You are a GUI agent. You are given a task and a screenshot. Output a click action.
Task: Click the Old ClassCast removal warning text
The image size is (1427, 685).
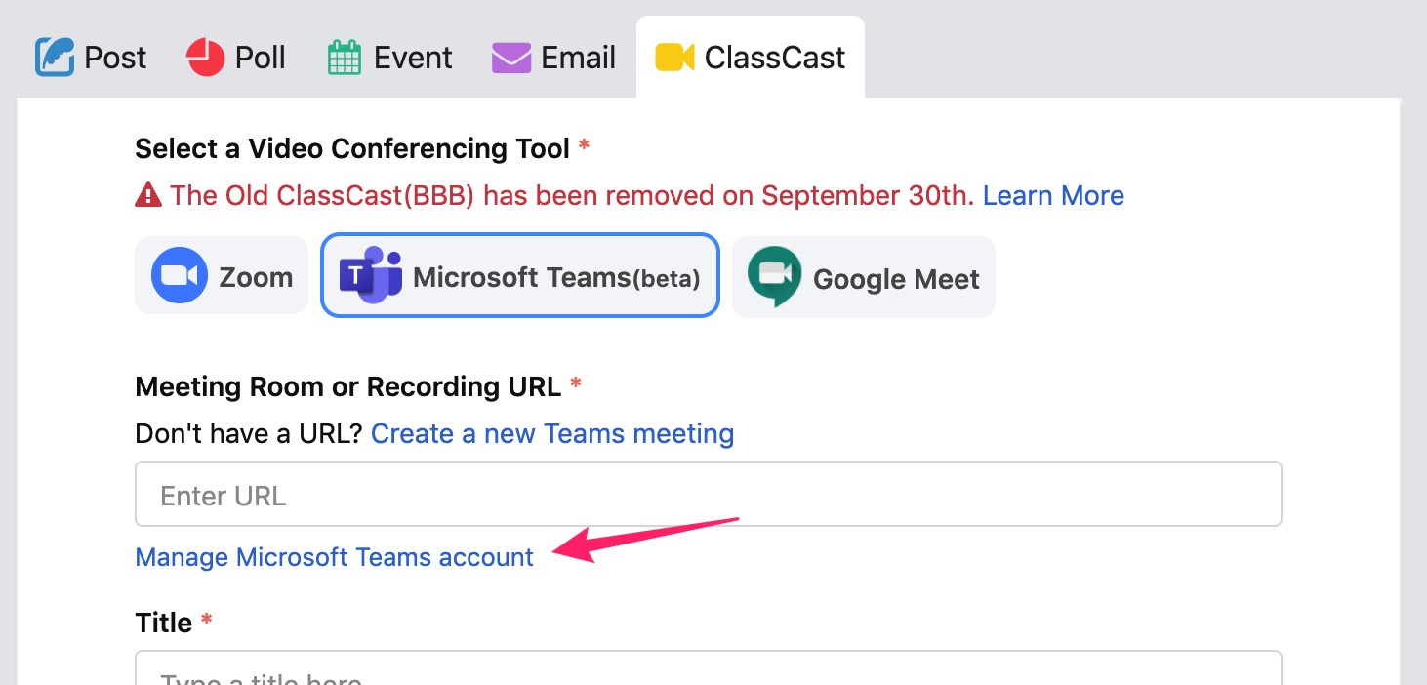tap(572, 196)
